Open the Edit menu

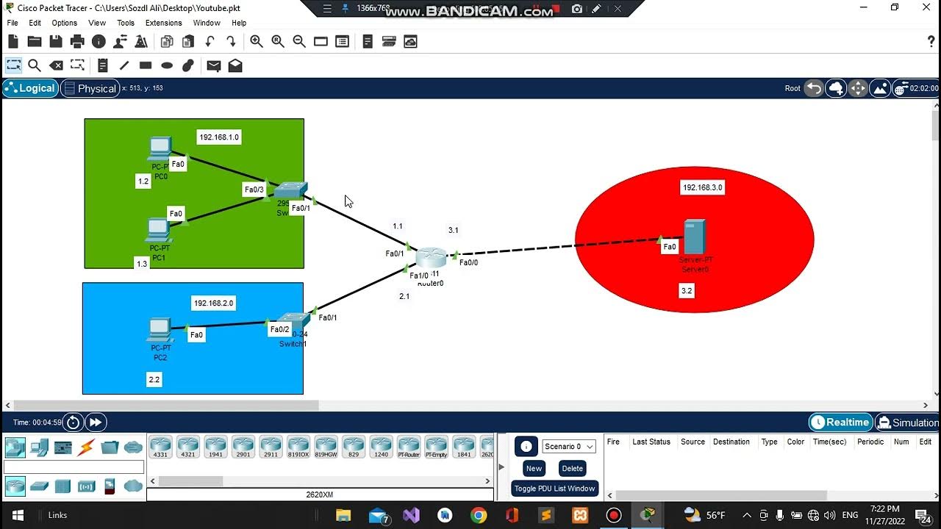pos(35,23)
